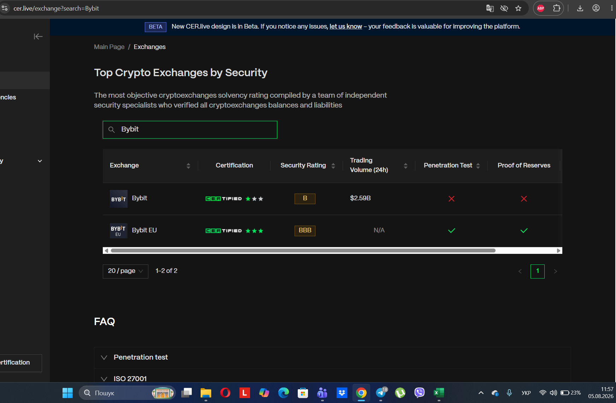This screenshot has width=616, height=403.
Task: Bookmark this page with the star icon
Action: click(518, 8)
